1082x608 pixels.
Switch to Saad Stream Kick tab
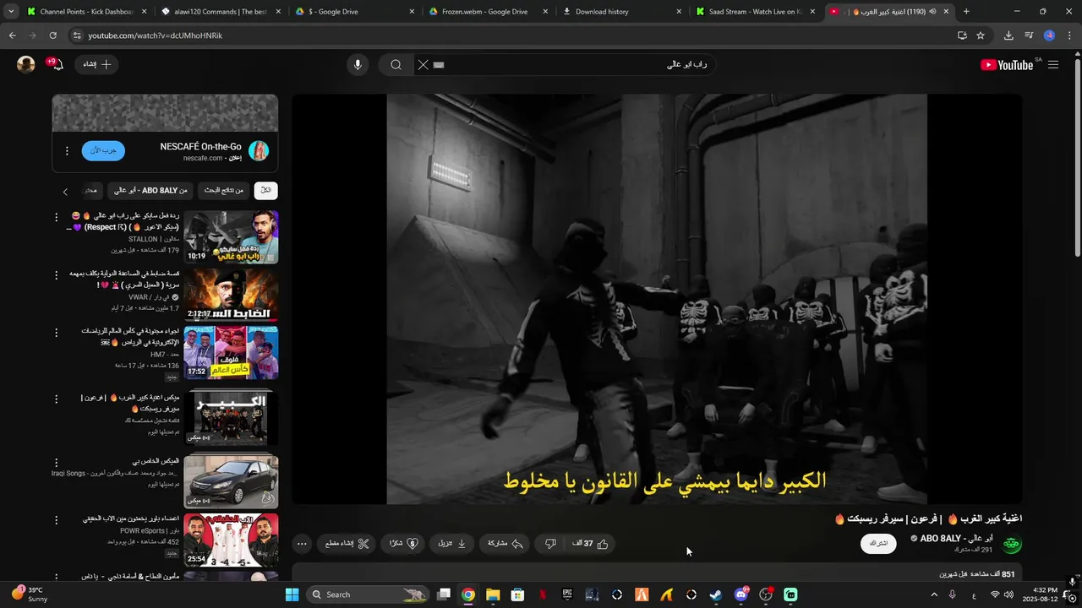757,12
